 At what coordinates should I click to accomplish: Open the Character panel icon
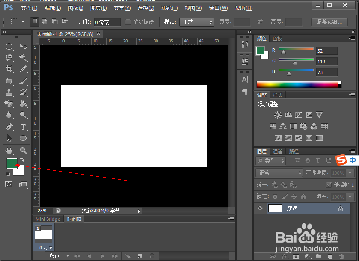tap(245, 80)
